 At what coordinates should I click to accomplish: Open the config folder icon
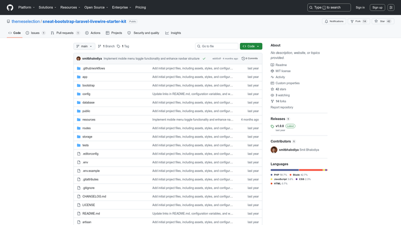(x=79, y=94)
